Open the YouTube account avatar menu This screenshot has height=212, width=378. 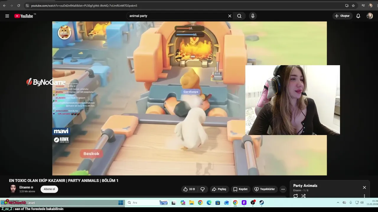[370, 16]
